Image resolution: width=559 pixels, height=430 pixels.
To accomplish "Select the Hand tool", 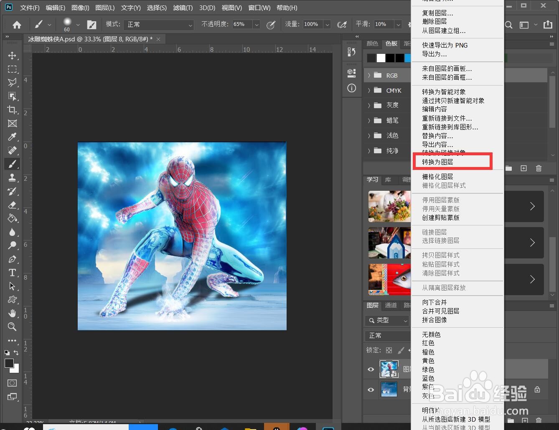I will click(12, 313).
